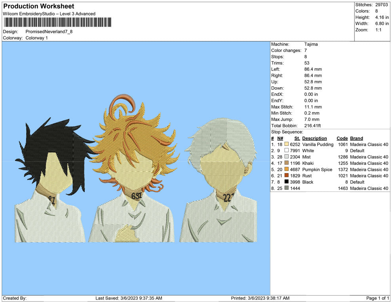Viewport: 392px width, 302px height.
Task: Click the Brand column header
Action: tap(356, 138)
